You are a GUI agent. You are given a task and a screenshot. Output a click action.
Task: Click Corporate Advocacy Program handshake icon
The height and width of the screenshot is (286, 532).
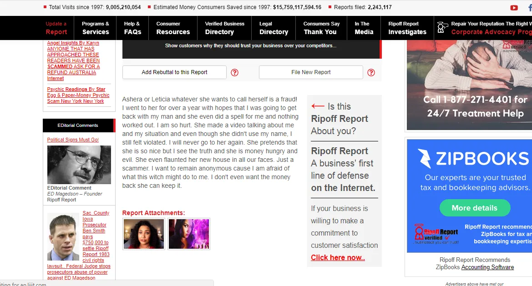tap(442, 28)
